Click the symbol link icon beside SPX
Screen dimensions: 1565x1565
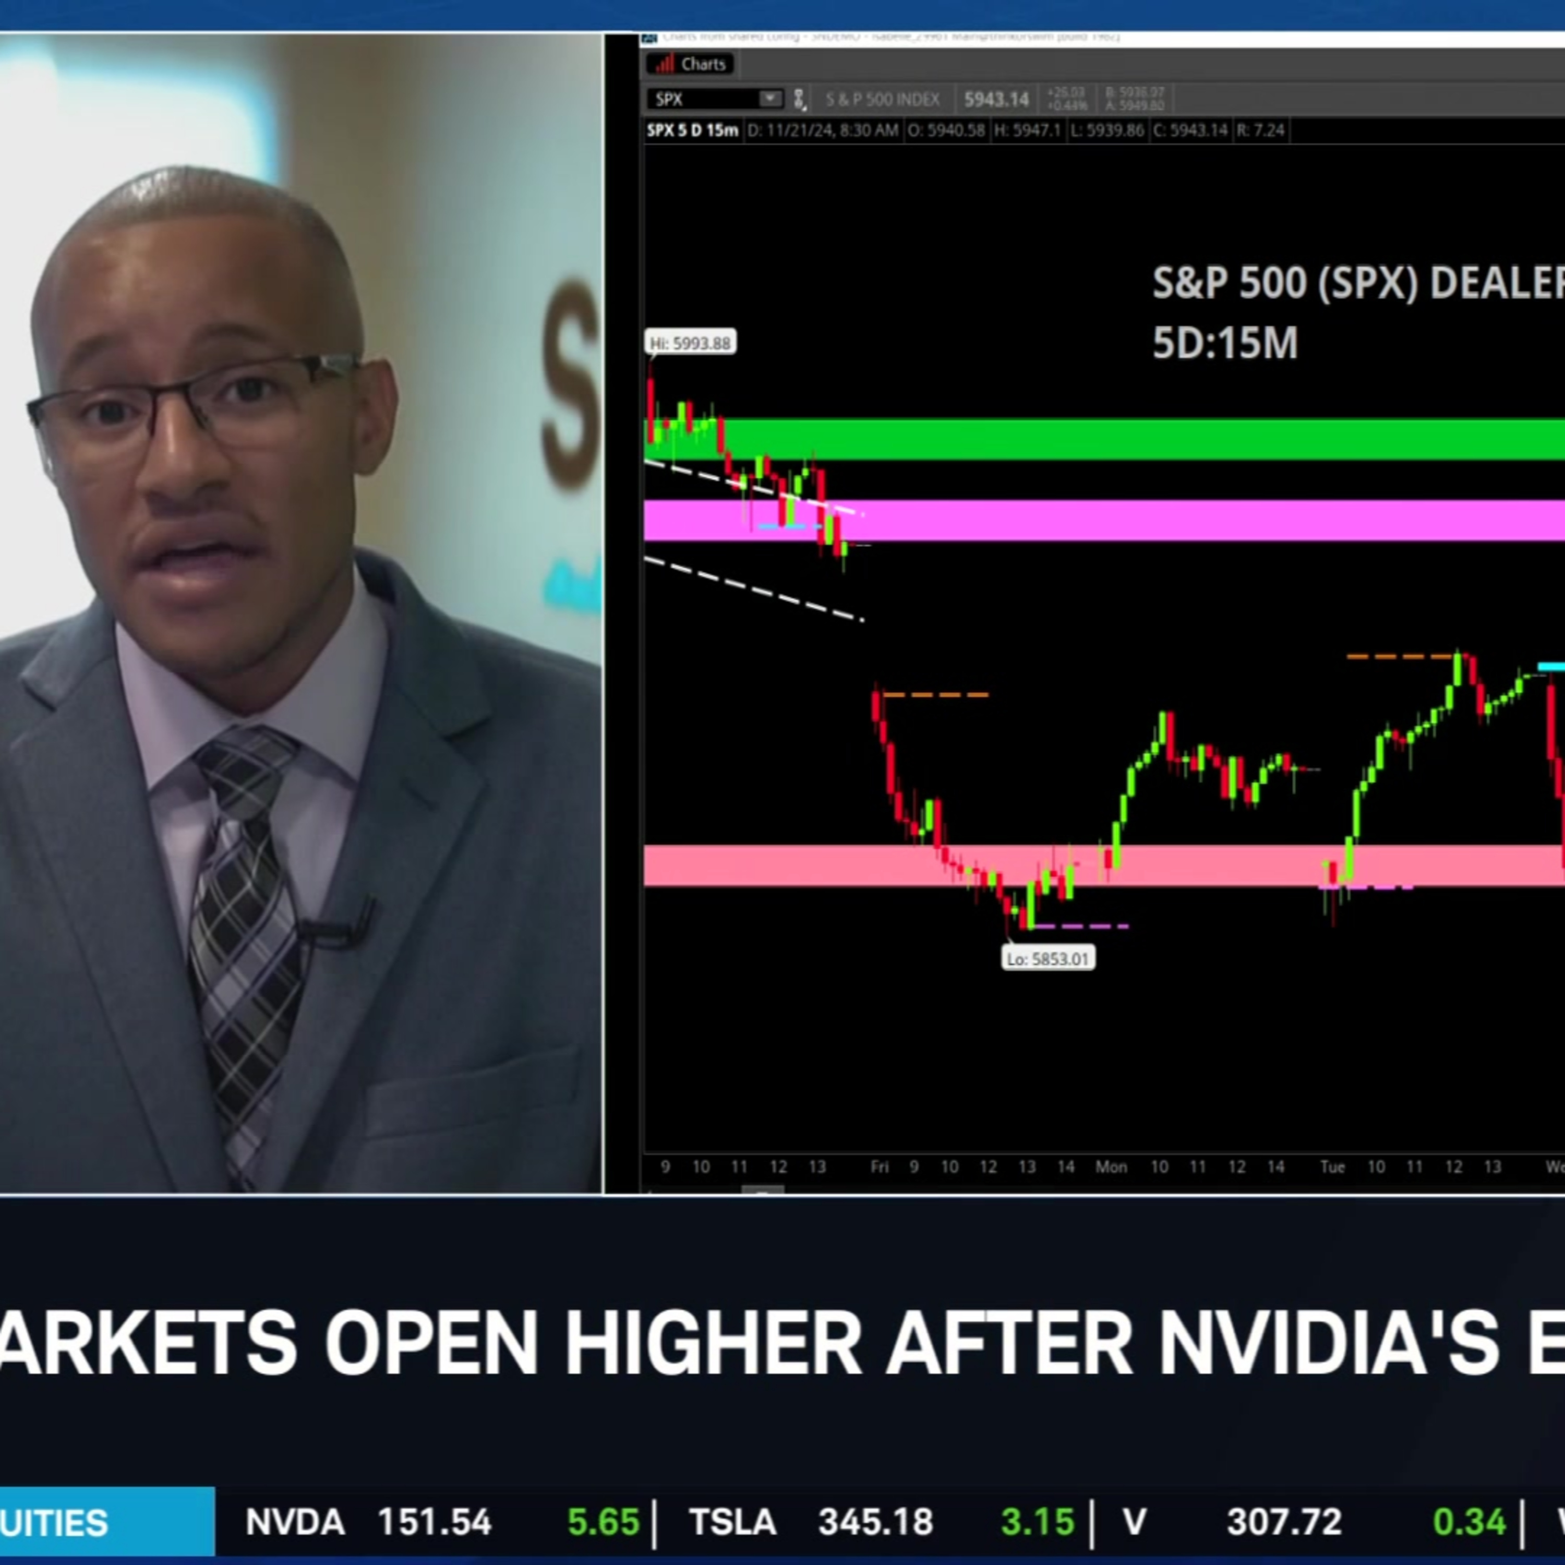[800, 100]
